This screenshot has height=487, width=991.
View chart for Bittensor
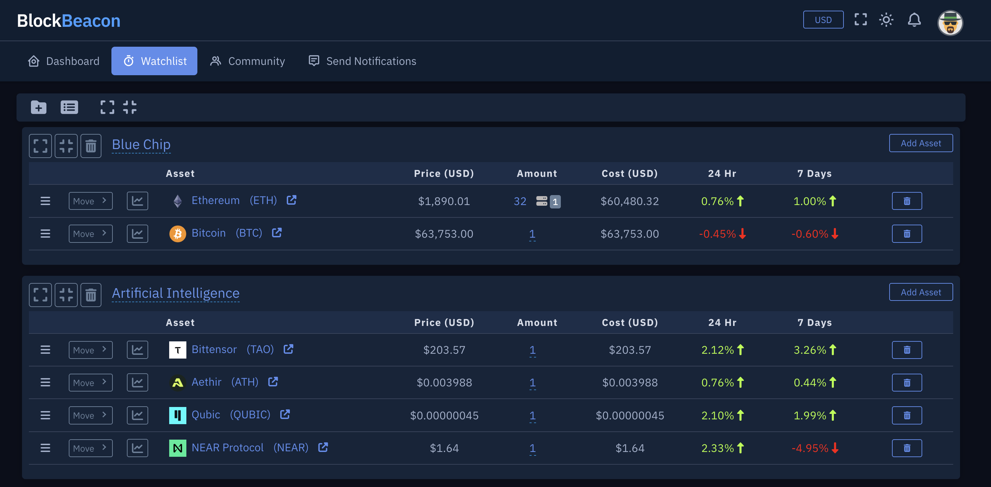[x=137, y=350]
